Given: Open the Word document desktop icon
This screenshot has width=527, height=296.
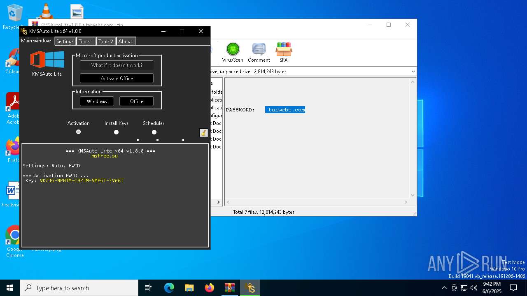Looking at the screenshot, I should [12, 194].
